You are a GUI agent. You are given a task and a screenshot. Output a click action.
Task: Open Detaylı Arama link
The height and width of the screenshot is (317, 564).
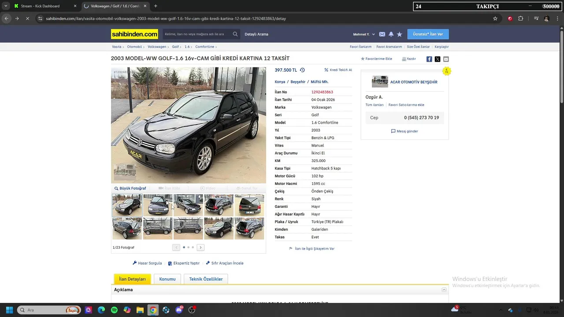tap(256, 34)
